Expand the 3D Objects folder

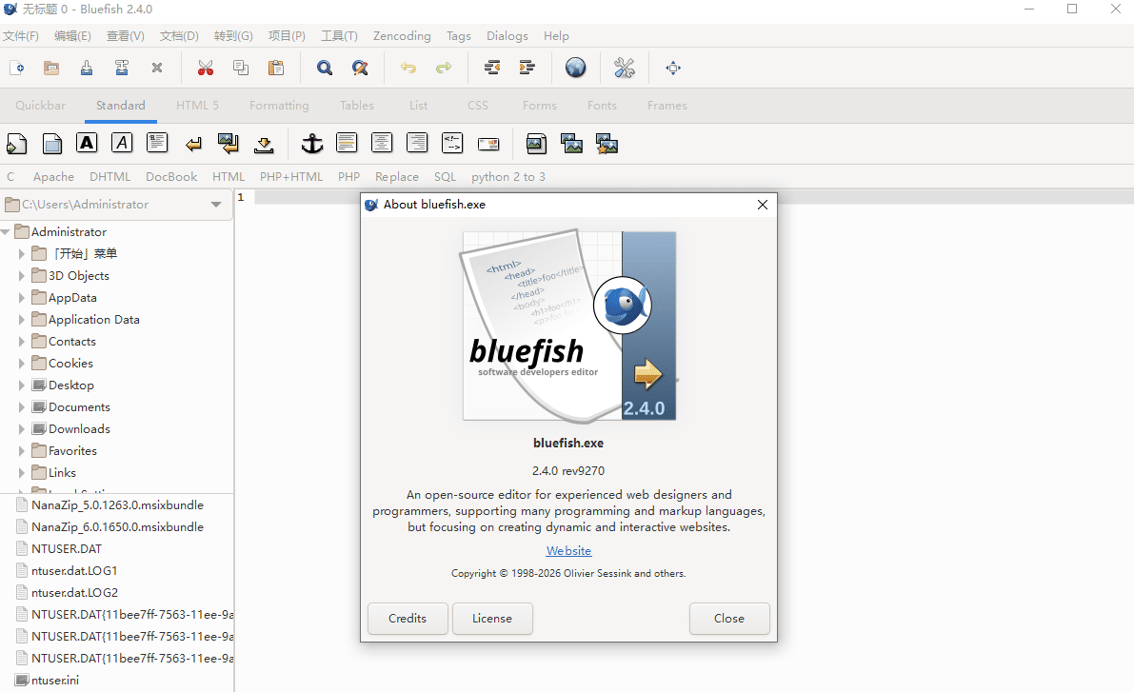23,276
